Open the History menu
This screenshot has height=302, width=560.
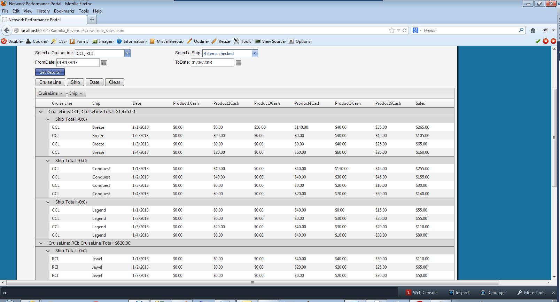[43, 11]
